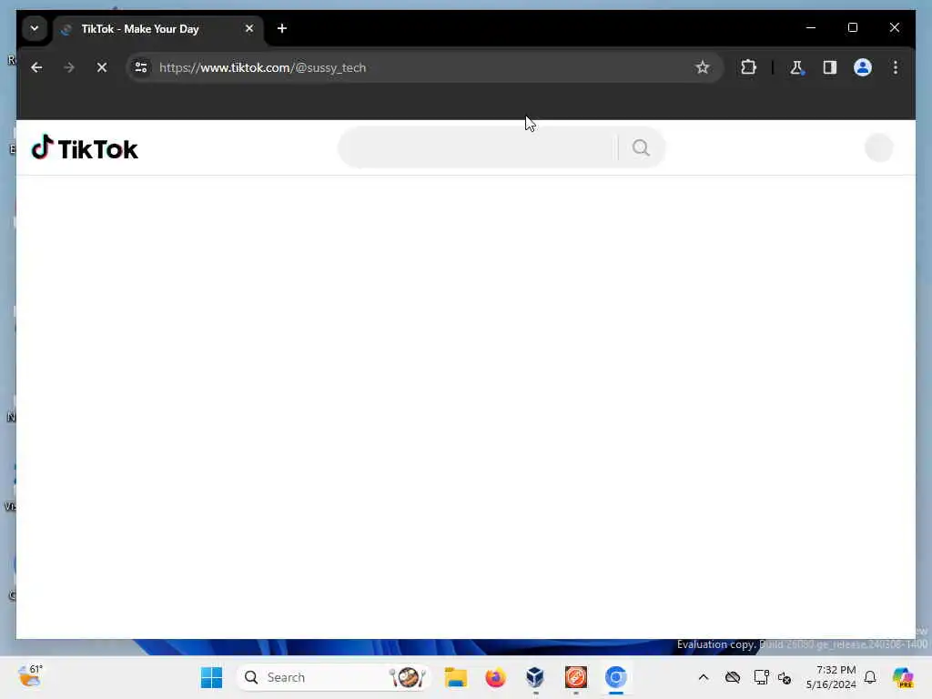The width and height of the screenshot is (932, 699).
Task: Open the TikTok profile avatar placeholder
Action: click(x=878, y=147)
